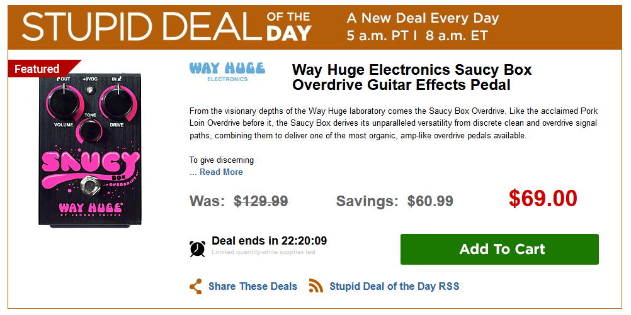Click the Savings $60.99 amount
This screenshot has width=631, height=315.
point(430,201)
